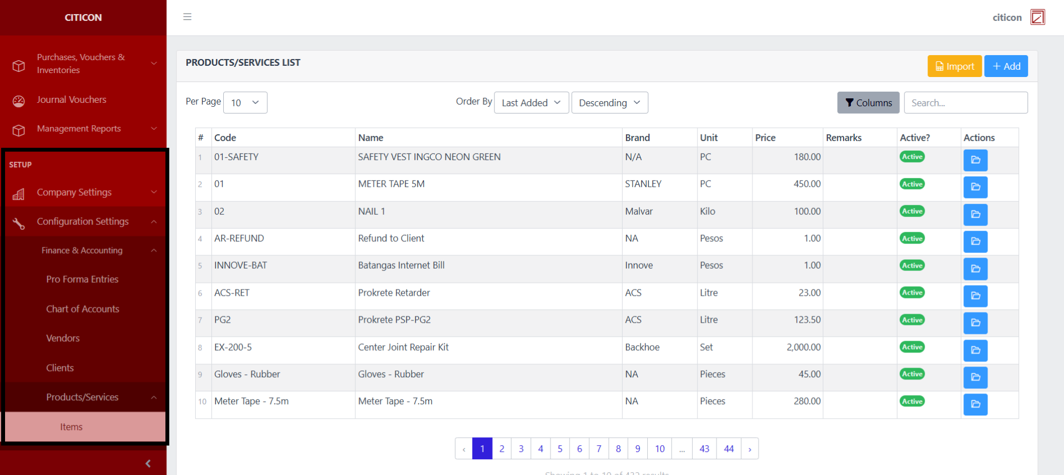The width and height of the screenshot is (1064, 475).
Task: Go to page 43 of results
Action: pyautogui.click(x=705, y=449)
